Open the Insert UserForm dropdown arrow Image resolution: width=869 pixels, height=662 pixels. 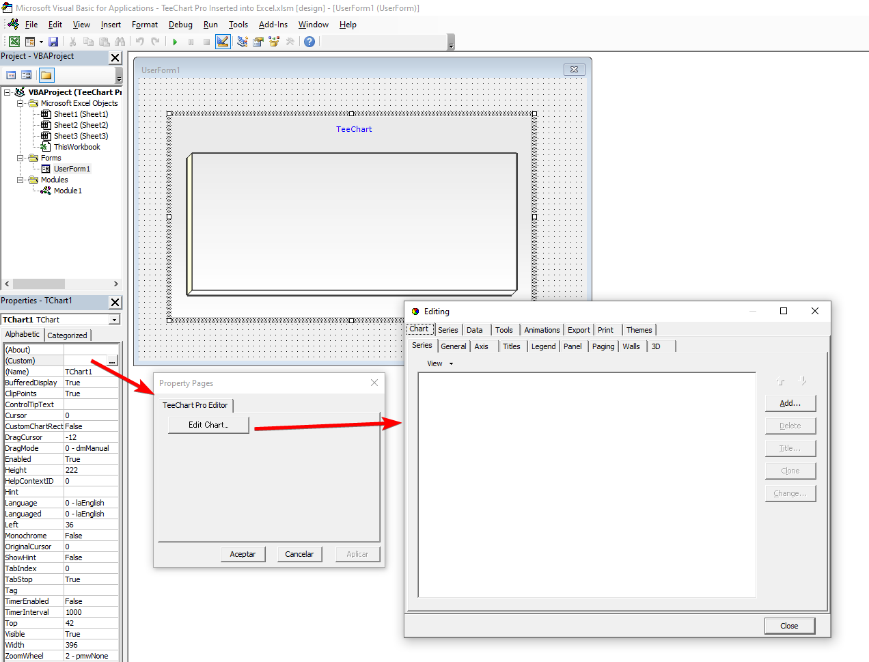click(x=41, y=42)
